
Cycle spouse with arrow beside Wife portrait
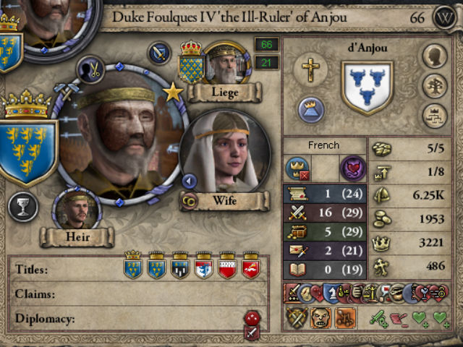click(x=190, y=181)
